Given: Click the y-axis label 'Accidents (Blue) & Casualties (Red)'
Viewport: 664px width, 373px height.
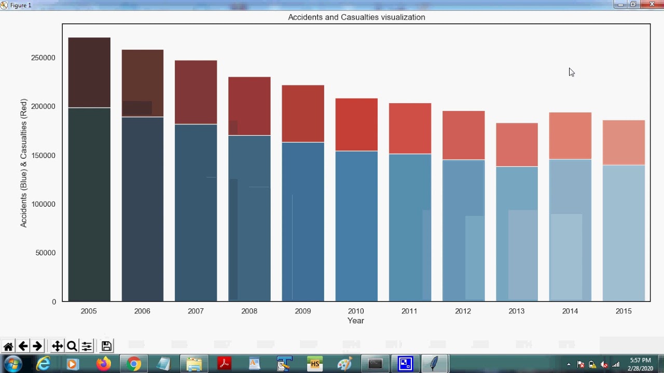Looking at the screenshot, I should (23, 163).
